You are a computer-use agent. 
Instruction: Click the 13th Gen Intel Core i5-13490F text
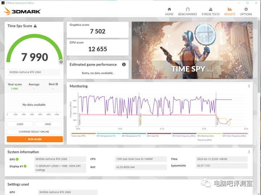click(x=134, y=159)
